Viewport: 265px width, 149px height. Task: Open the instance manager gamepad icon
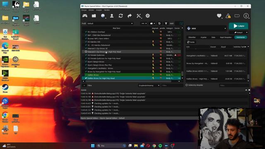85,16
